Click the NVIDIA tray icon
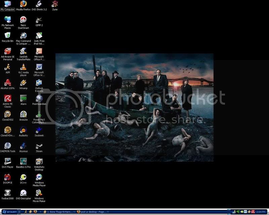 pyautogui.click(x=242, y=212)
